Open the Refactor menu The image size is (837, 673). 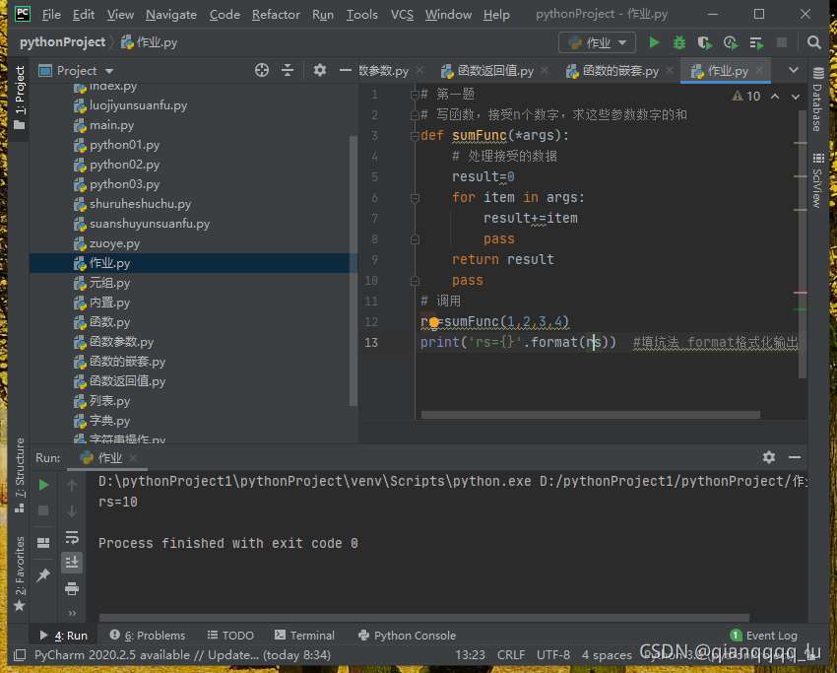pos(276,15)
